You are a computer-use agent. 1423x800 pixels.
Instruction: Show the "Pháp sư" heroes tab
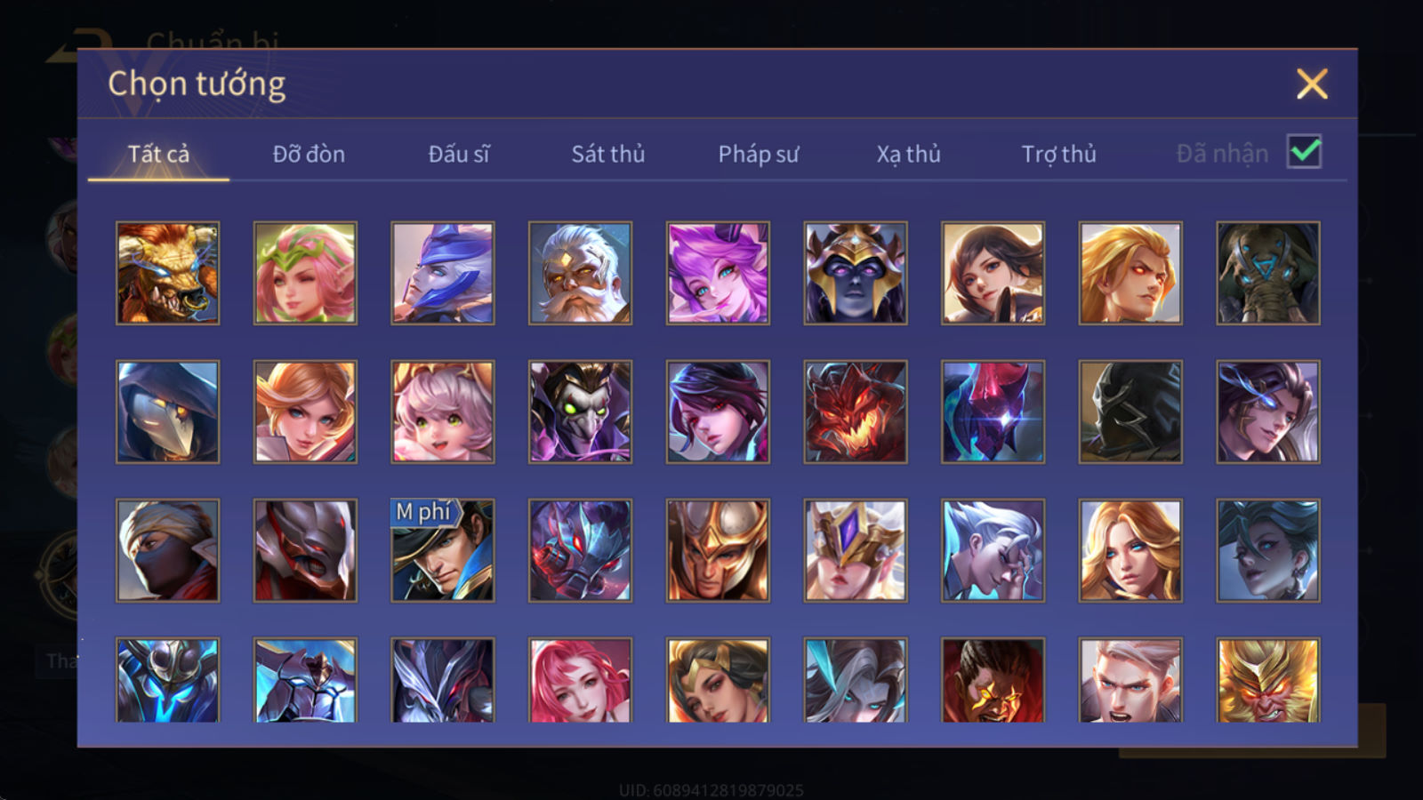click(x=759, y=154)
